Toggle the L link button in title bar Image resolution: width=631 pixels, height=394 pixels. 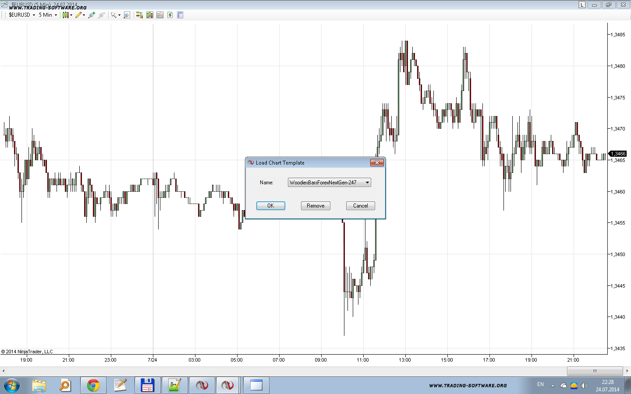point(582,5)
